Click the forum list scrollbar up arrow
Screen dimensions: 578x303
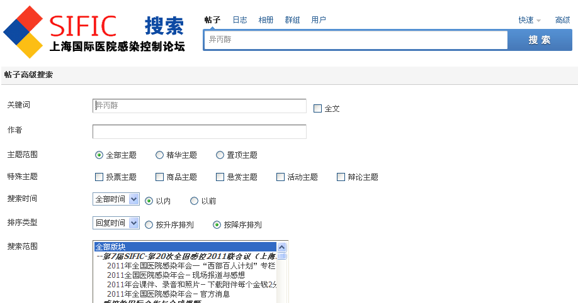[282, 247]
